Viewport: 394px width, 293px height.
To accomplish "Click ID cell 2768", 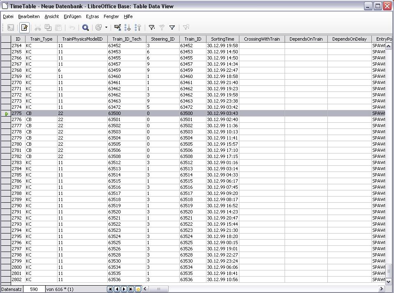I will 18,70.
